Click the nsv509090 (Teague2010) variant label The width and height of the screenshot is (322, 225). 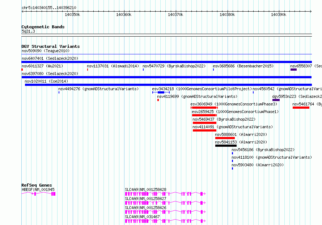[46, 51]
